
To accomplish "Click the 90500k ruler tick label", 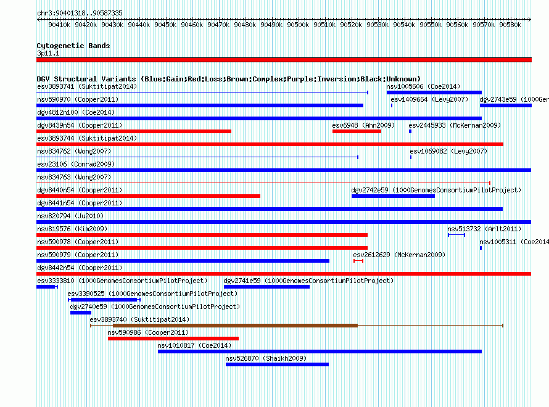I will tap(298, 25).
